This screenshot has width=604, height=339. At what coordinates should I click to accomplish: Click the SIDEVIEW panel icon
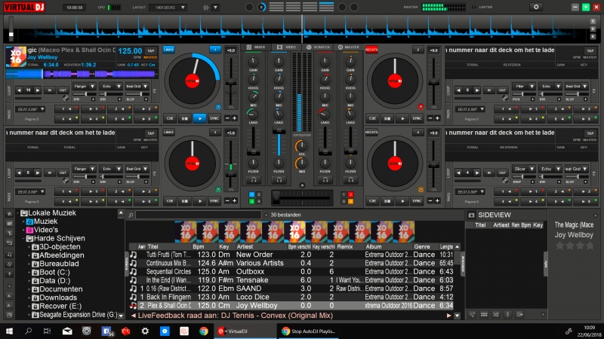(471, 215)
